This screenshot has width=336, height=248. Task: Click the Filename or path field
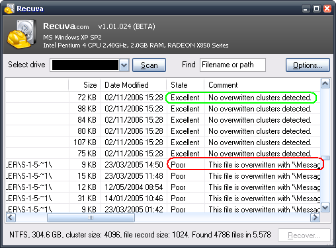[233, 65]
